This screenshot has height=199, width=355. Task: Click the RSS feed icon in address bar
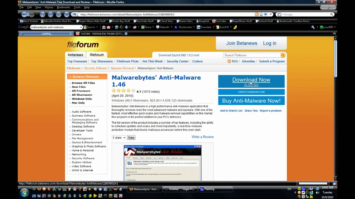coord(257,14)
